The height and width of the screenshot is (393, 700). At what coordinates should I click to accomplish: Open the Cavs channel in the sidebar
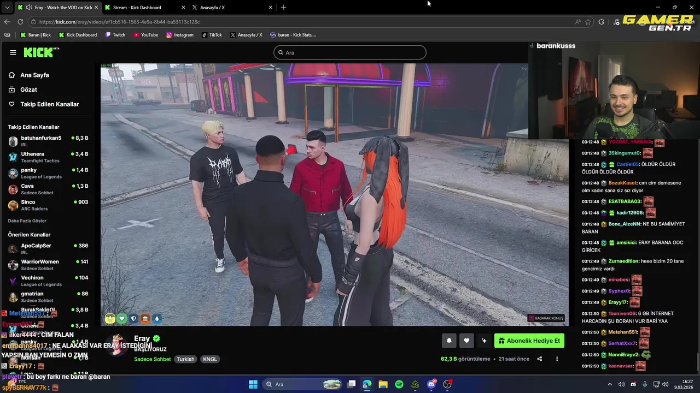coord(48,189)
